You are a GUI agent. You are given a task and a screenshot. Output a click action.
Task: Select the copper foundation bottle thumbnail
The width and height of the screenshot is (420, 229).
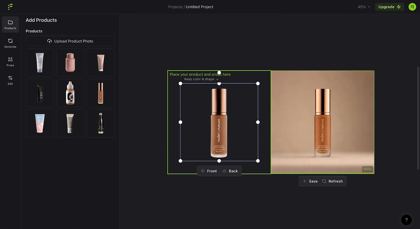coord(101,93)
